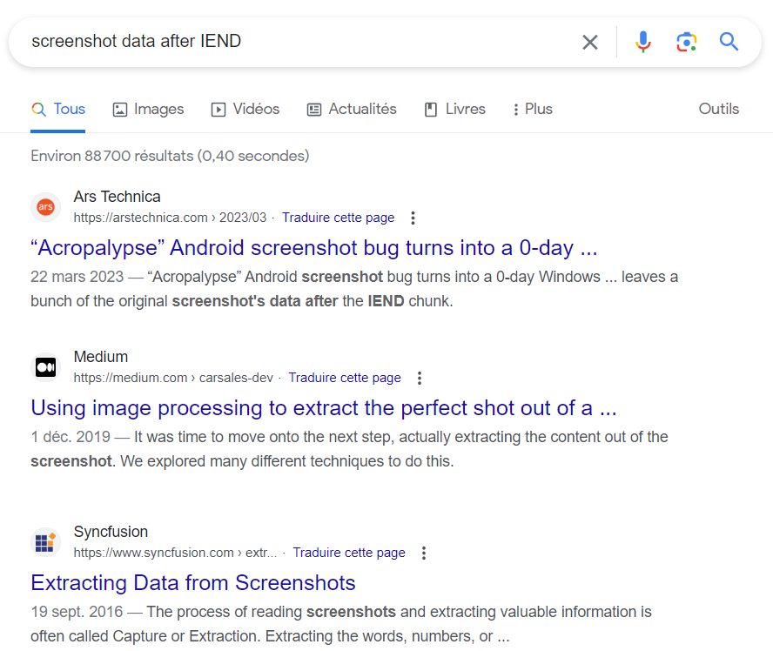Click the Medium site favicon

pyautogui.click(x=45, y=367)
